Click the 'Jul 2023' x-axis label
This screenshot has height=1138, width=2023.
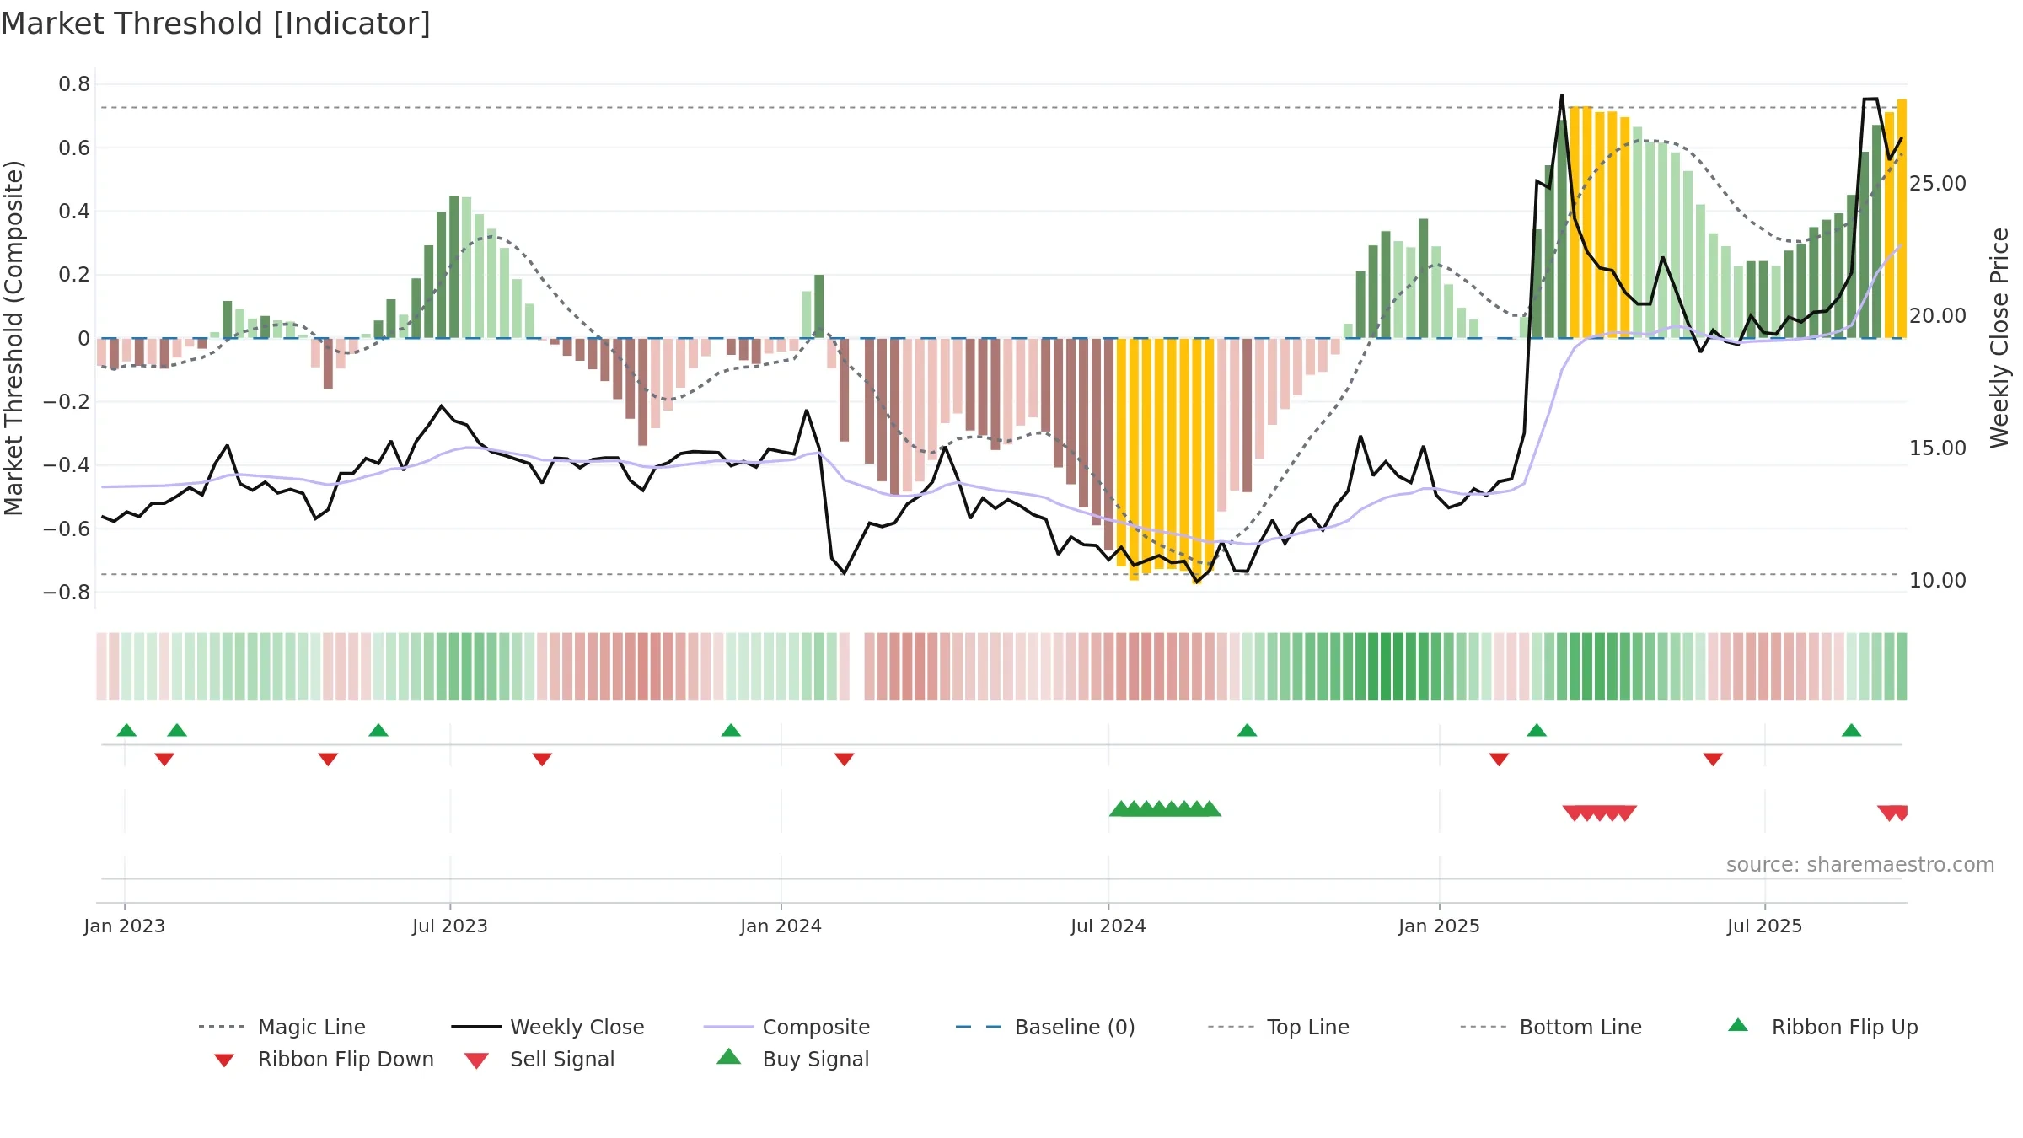coord(450,926)
